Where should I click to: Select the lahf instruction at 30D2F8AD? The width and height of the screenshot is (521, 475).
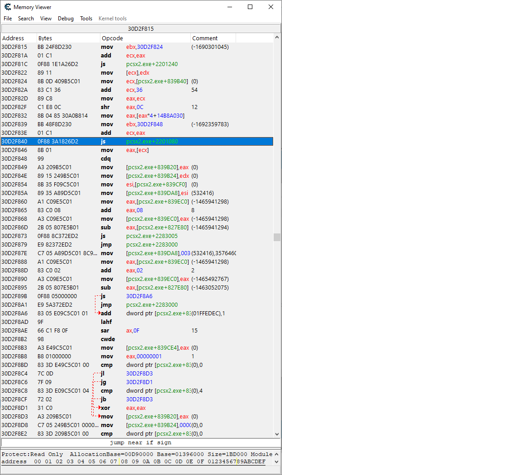[x=136, y=322]
